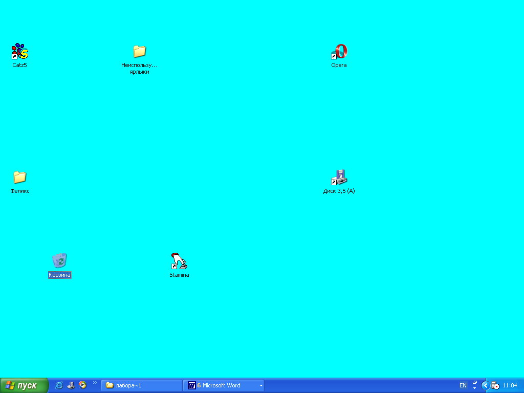Select the Неиспользуемые ярлыки folder icon

(x=139, y=52)
